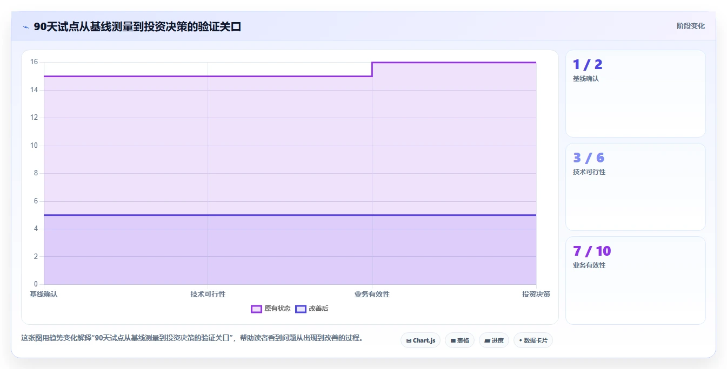Click the chart title 90天试点从基线测量到投资决策的验证关口
This screenshot has width=727, height=369.
pyautogui.click(x=137, y=26)
